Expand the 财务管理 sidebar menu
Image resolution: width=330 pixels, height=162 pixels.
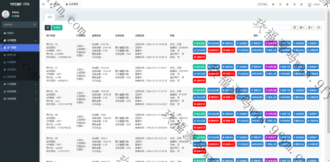(19, 91)
